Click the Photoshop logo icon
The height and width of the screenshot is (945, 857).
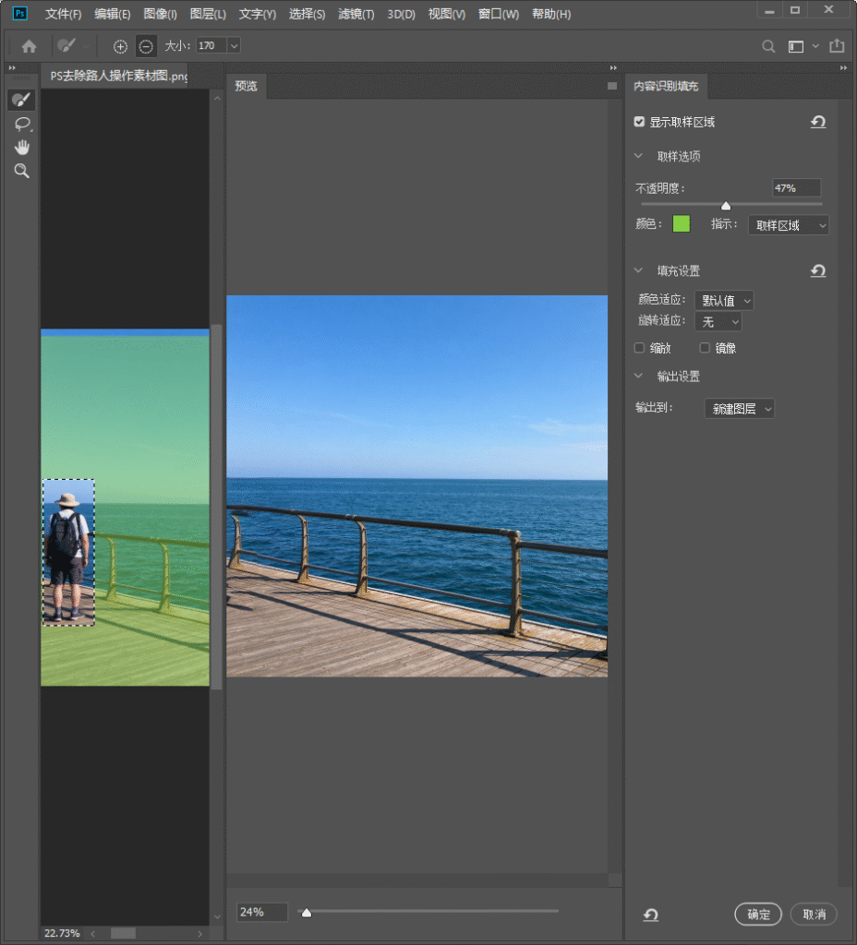(20, 13)
